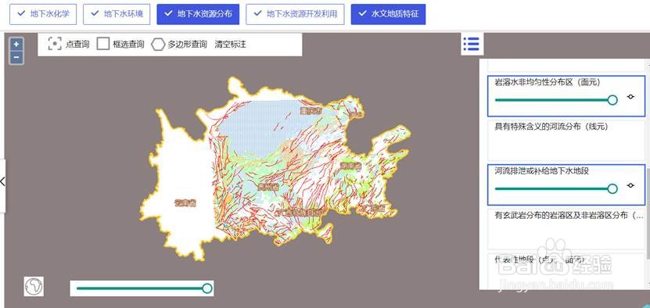Click the globe basemap icon
650x308 pixels.
point(34,286)
